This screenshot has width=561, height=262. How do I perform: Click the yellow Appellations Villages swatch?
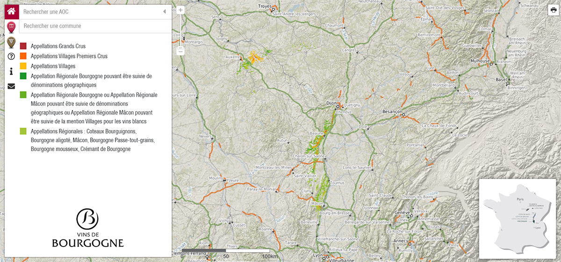(x=23, y=66)
